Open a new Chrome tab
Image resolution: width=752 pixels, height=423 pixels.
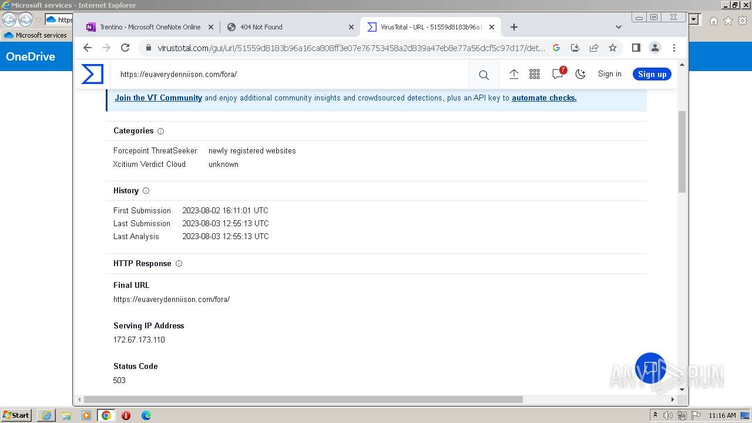pyautogui.click(x=514, y=27)
